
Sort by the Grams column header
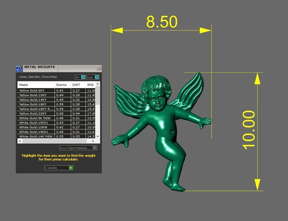(63, 85)
